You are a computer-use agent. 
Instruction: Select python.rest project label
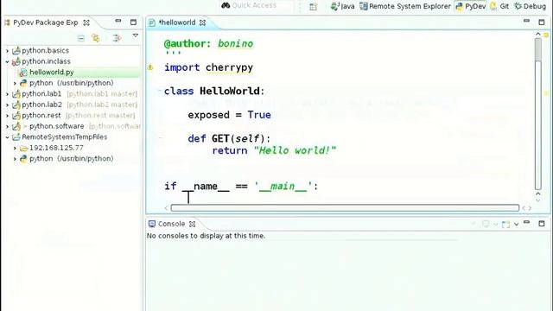41,115
